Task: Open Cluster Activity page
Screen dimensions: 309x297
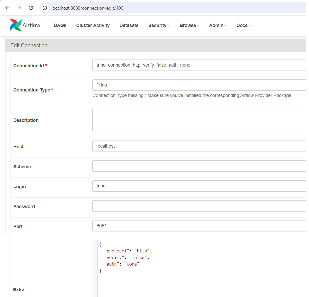Action: (x=93, y=25)
